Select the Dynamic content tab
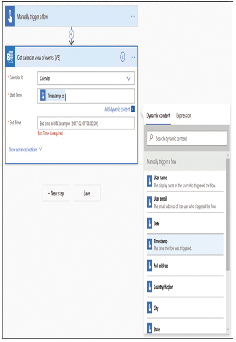 click(158, 116)
